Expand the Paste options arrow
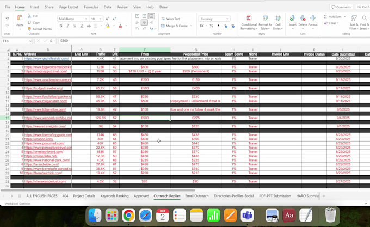The image size is (370, 227). 20,29
